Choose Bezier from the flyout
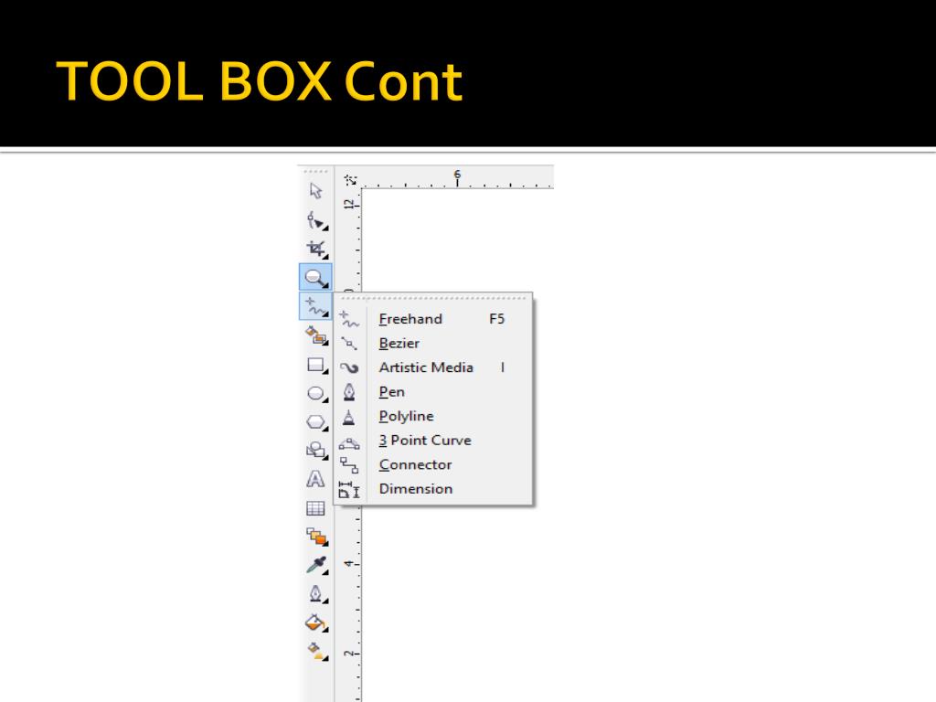 pos(432,344)
